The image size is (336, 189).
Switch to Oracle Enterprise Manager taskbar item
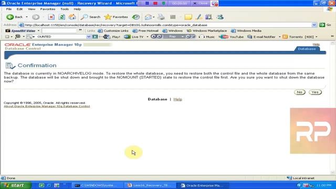[x=203, y=185]
